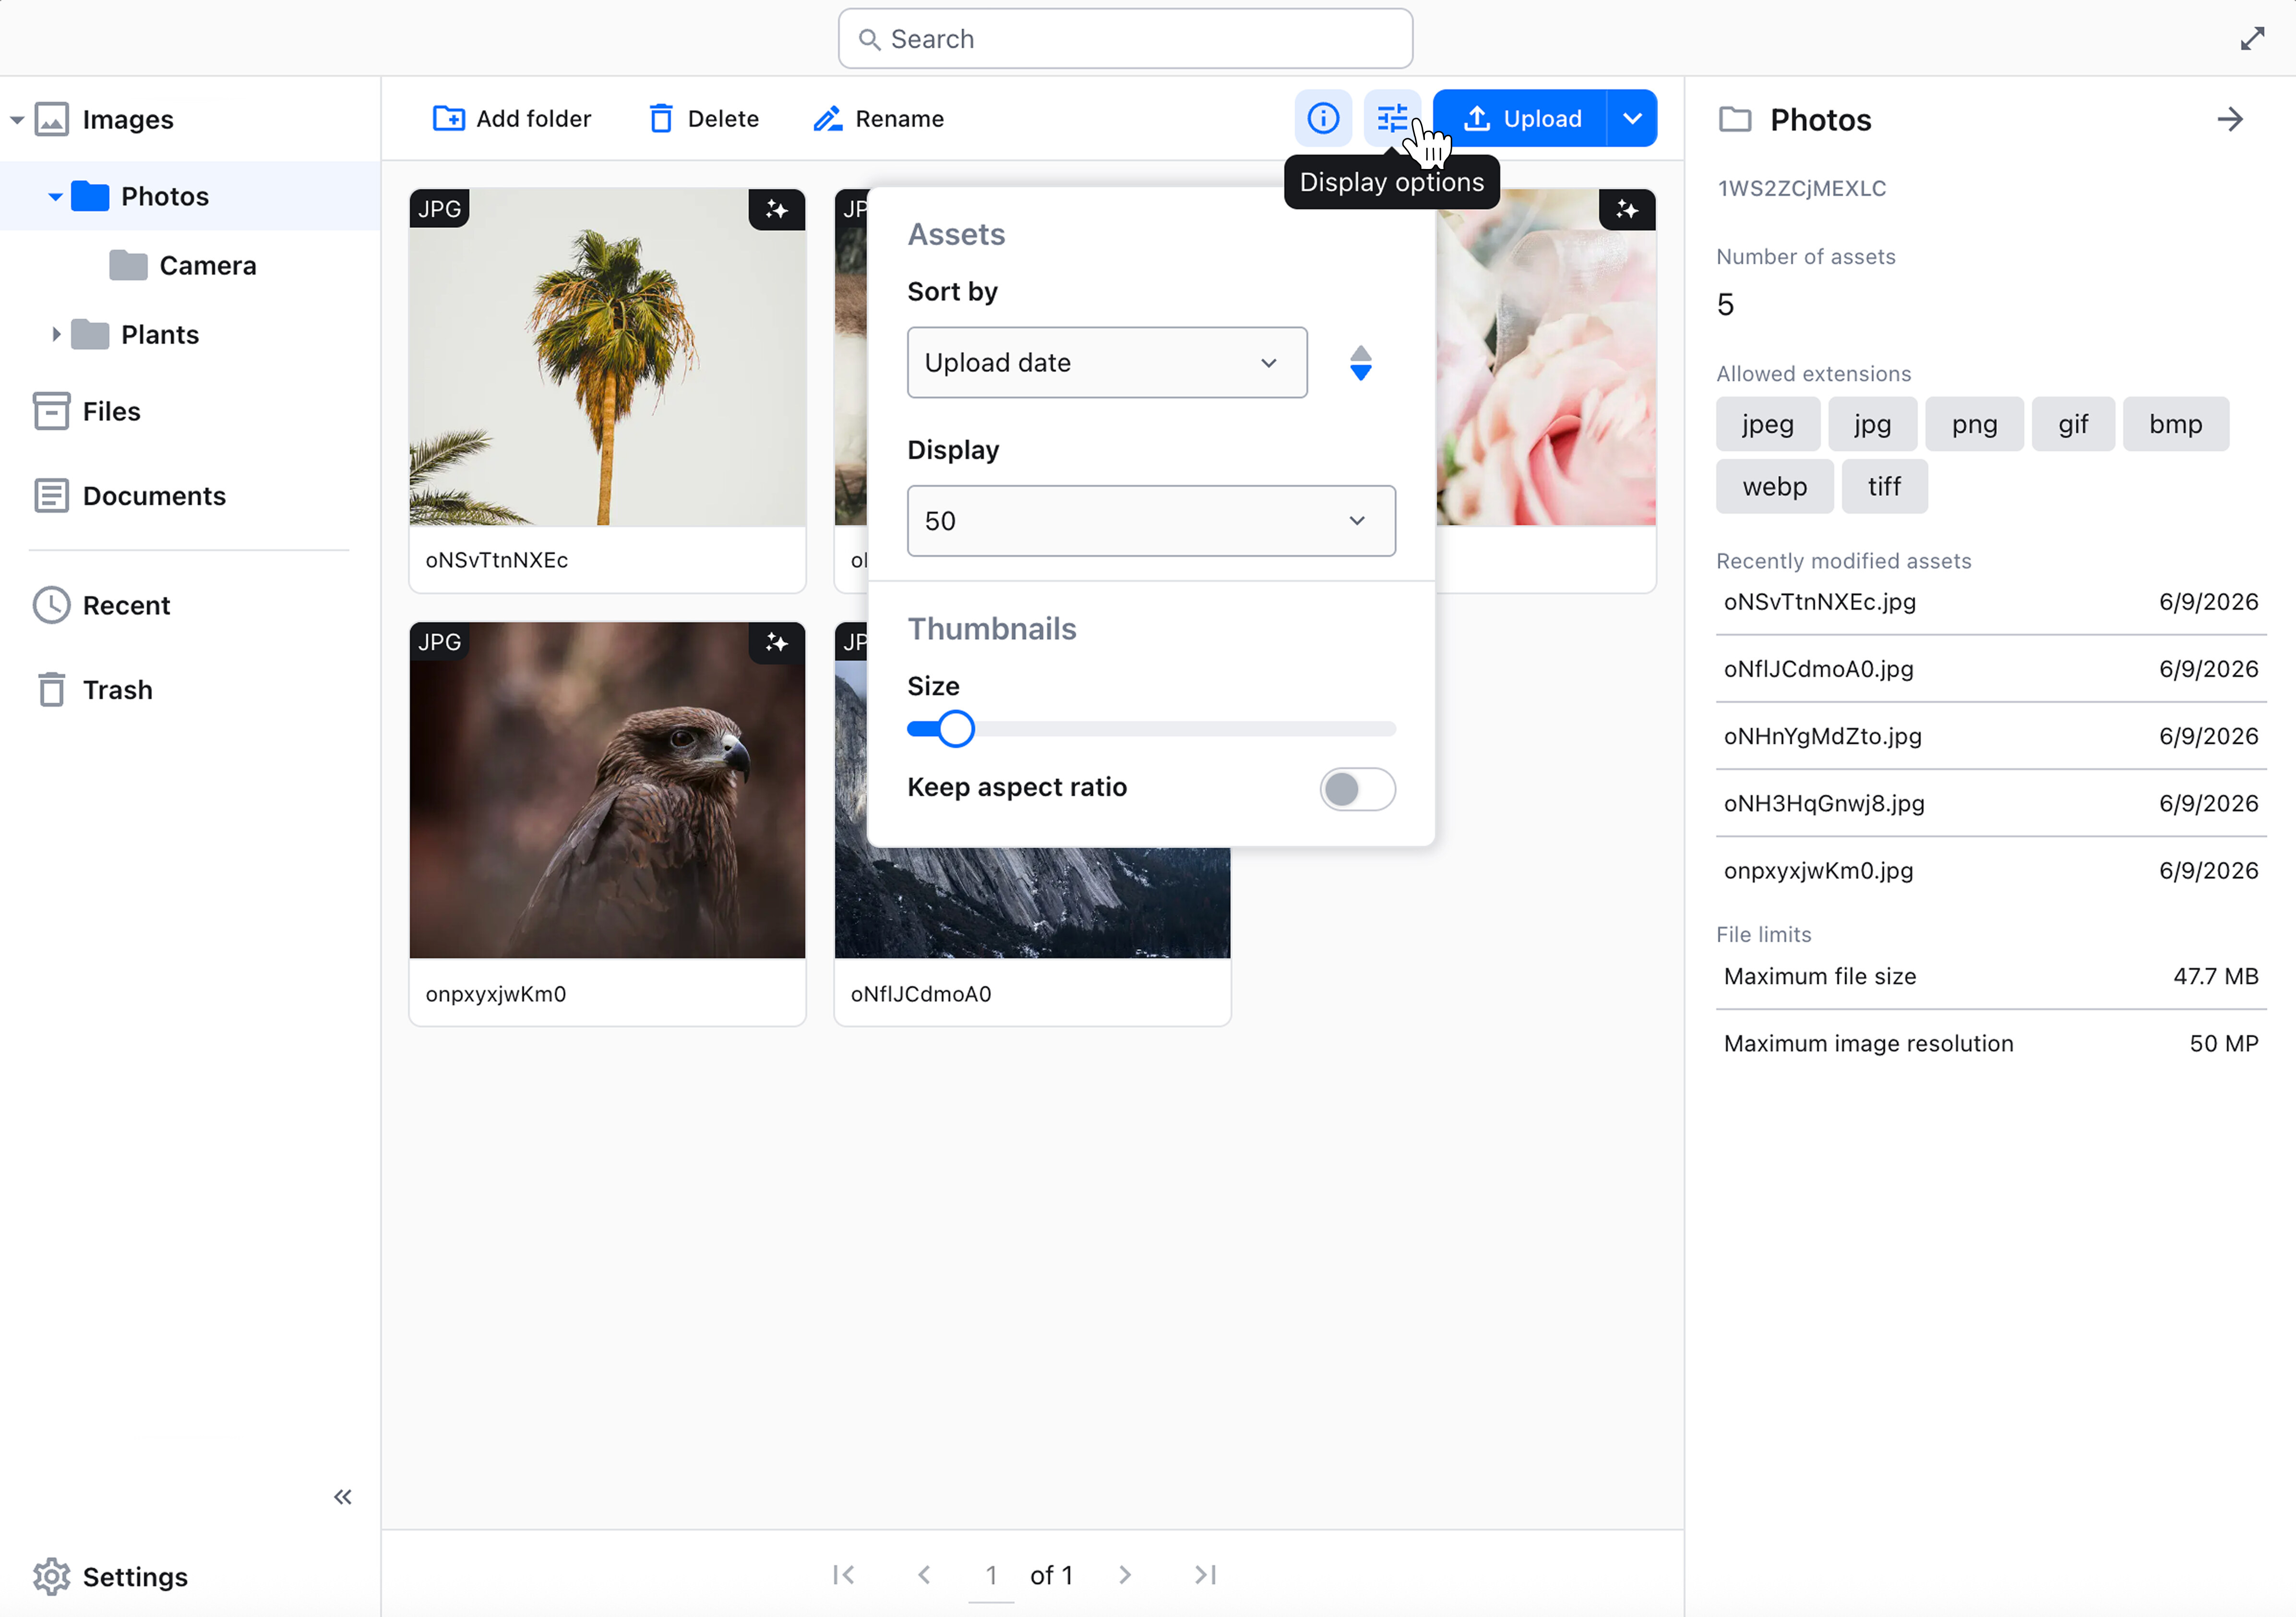
Task: Go to the last page icon
Action: pyautogui.click(x=1206, y=1575)
